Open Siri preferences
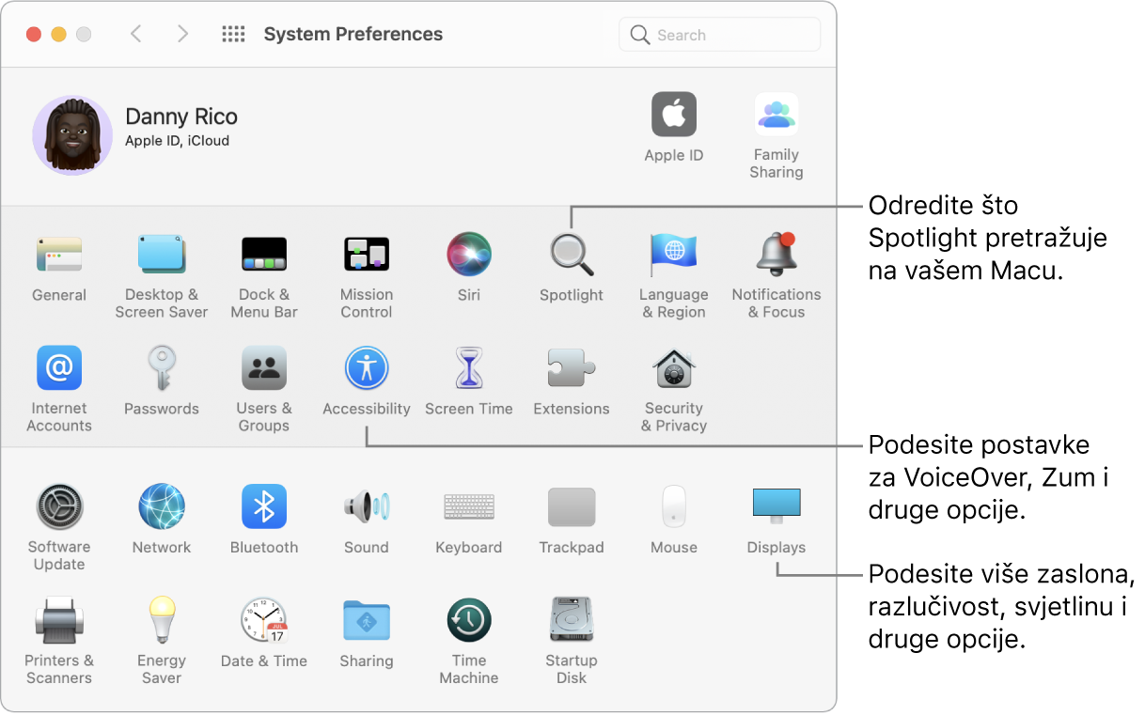This screenshot has width=1145, height=715. [468, 256]
